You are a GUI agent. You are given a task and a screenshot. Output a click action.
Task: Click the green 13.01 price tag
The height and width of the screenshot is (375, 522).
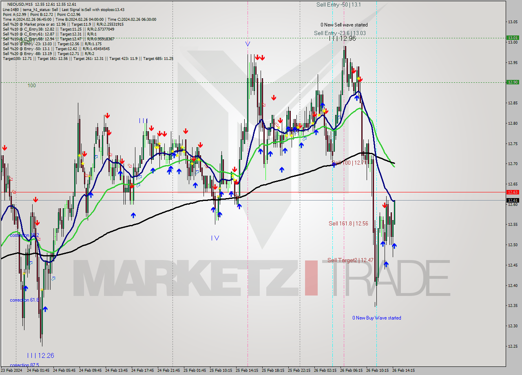coord(513,37)
